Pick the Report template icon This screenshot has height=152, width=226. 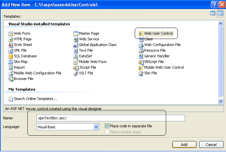10,68
